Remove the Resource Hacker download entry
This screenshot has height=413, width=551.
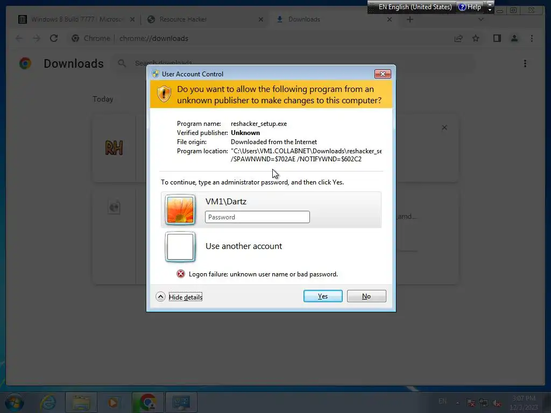pyautogui.click(x=444, y=127)
